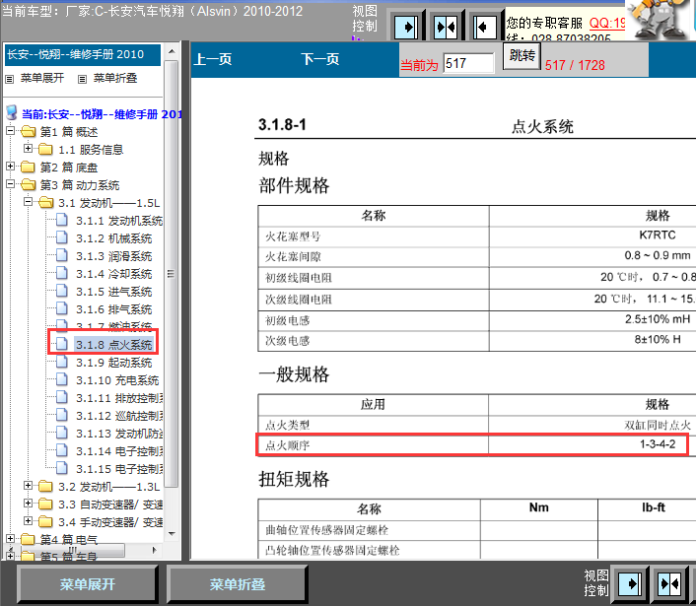
Task: Click the page icon of 3.1.6 排气系统
Action: click(62, 308)
